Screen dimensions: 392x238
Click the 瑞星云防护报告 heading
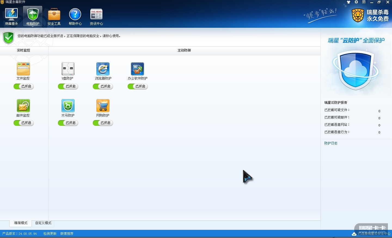336,103
